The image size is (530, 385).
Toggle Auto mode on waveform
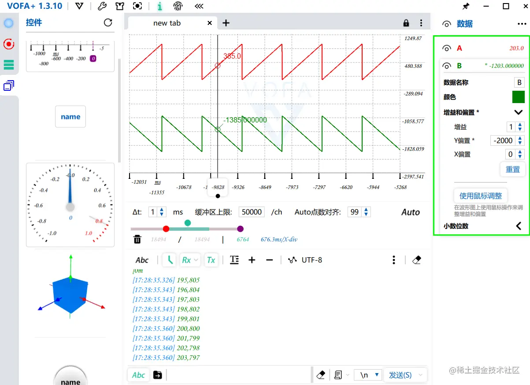click(411, 212)
